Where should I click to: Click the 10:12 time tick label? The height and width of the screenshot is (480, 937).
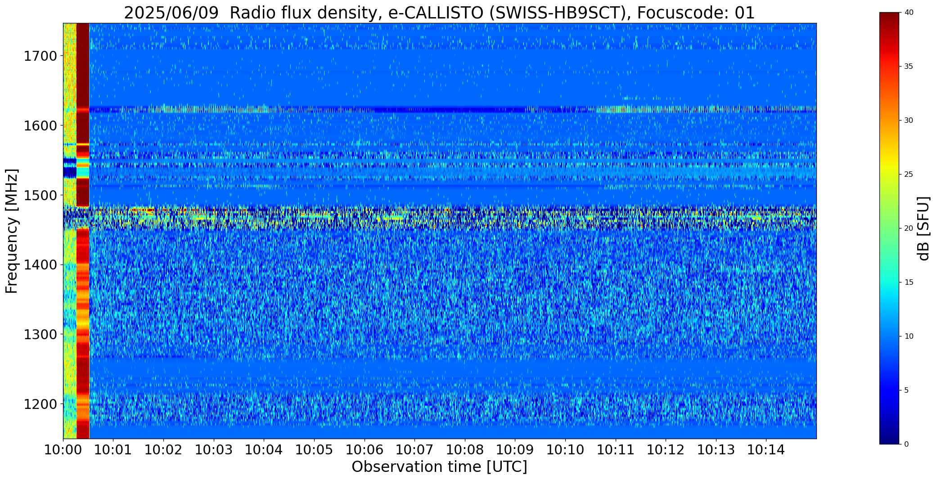click(x=666, y=450)
